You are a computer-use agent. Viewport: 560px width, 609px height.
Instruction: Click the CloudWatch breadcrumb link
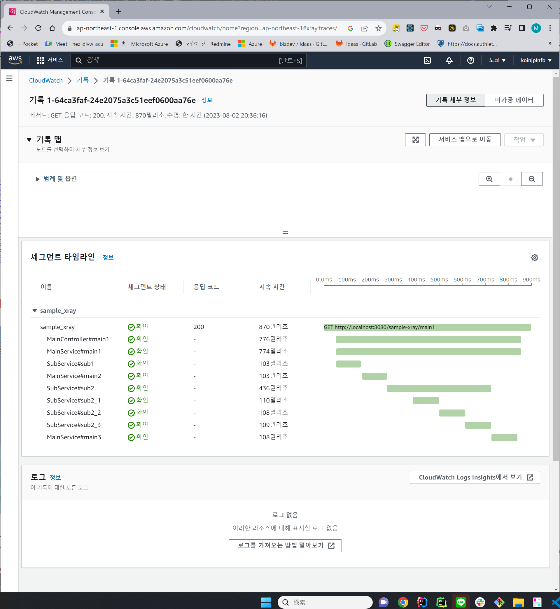tap(46, 80)
